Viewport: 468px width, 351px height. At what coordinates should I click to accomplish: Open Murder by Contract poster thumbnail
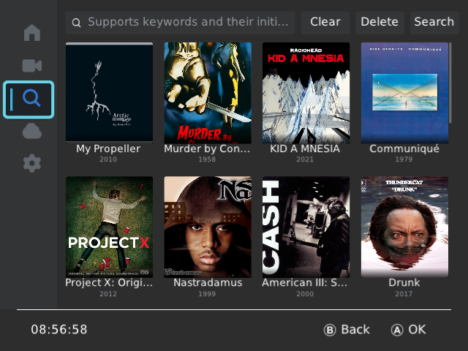pyautogui.click(x=208, y=93)
